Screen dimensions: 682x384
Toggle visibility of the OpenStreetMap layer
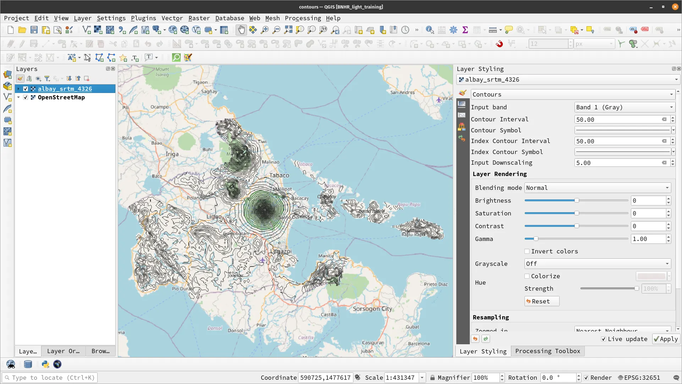25,97
